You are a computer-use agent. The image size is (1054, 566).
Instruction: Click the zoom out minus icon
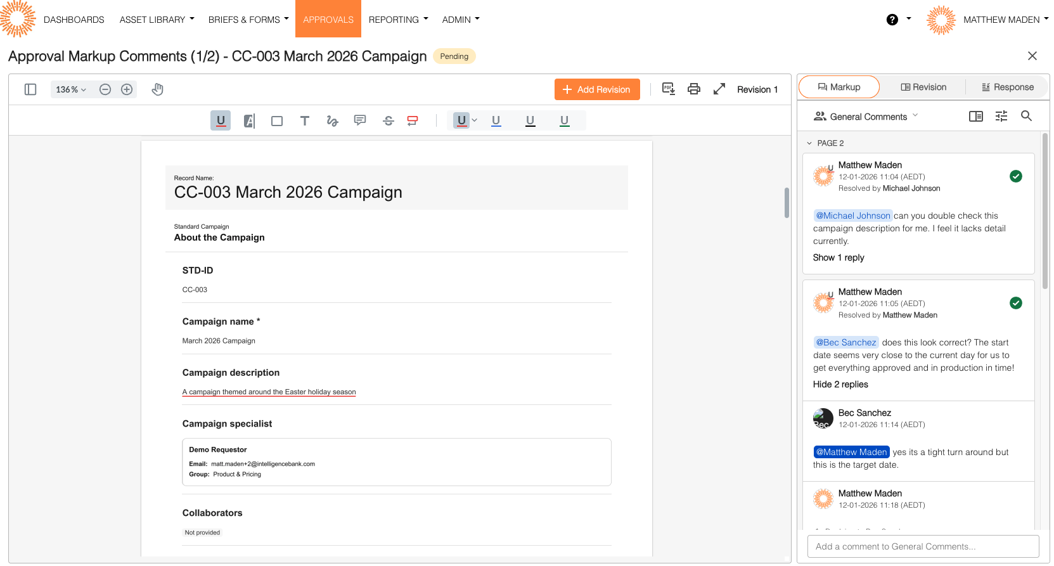point(105,89)
